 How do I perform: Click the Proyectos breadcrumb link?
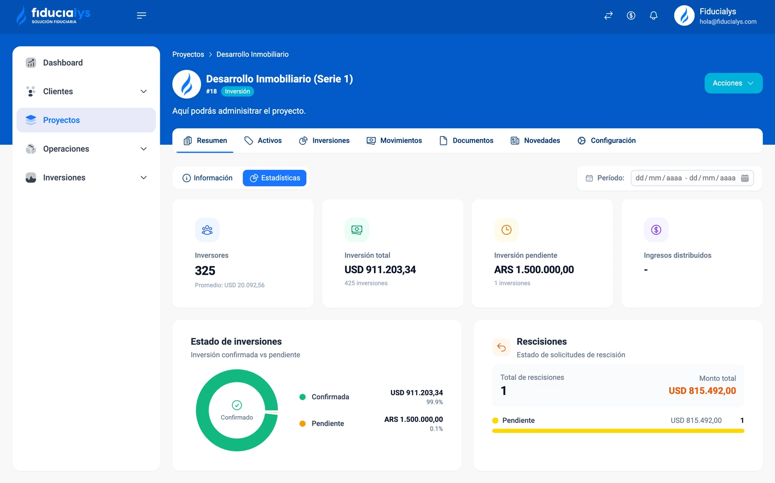[188, 54]
